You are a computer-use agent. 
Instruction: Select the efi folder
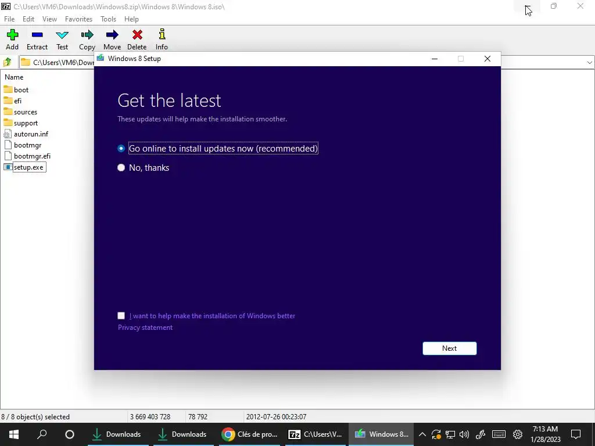pyautogui.click(x=13, y=101)
